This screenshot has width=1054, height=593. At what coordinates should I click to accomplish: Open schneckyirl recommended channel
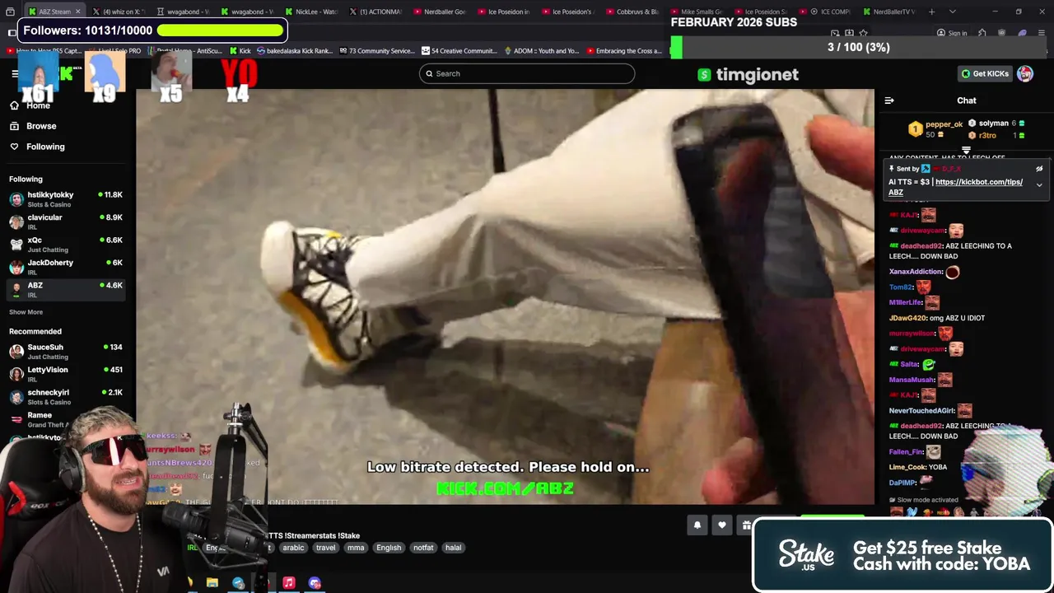(x=66, y=397)
